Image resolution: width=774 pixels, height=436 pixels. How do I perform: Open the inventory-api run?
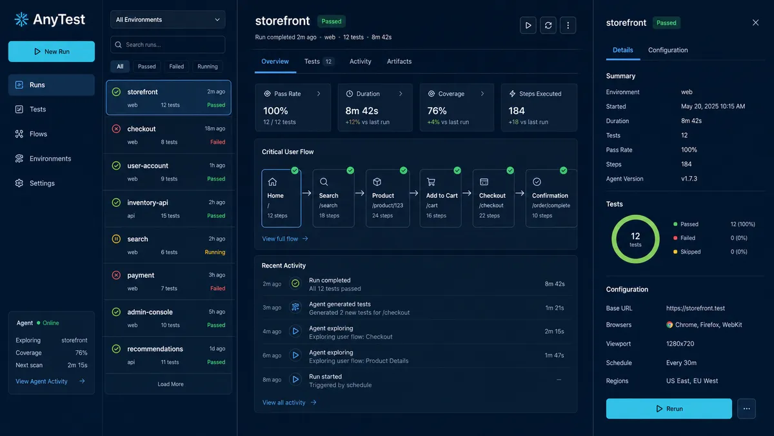(168, 208)
